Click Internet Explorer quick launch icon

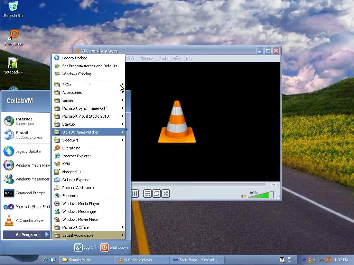pos(45,260)
